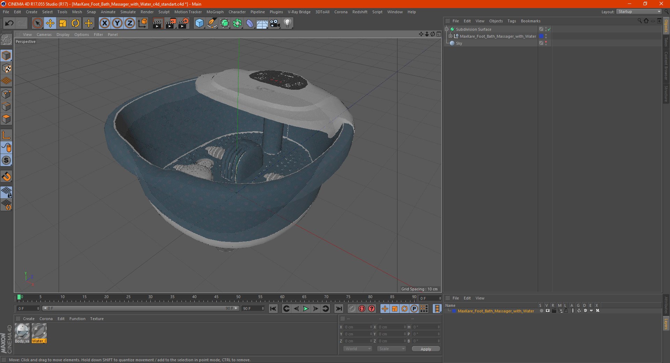
Task: Activate the Rotate tool
Action: tap(75, 23)
